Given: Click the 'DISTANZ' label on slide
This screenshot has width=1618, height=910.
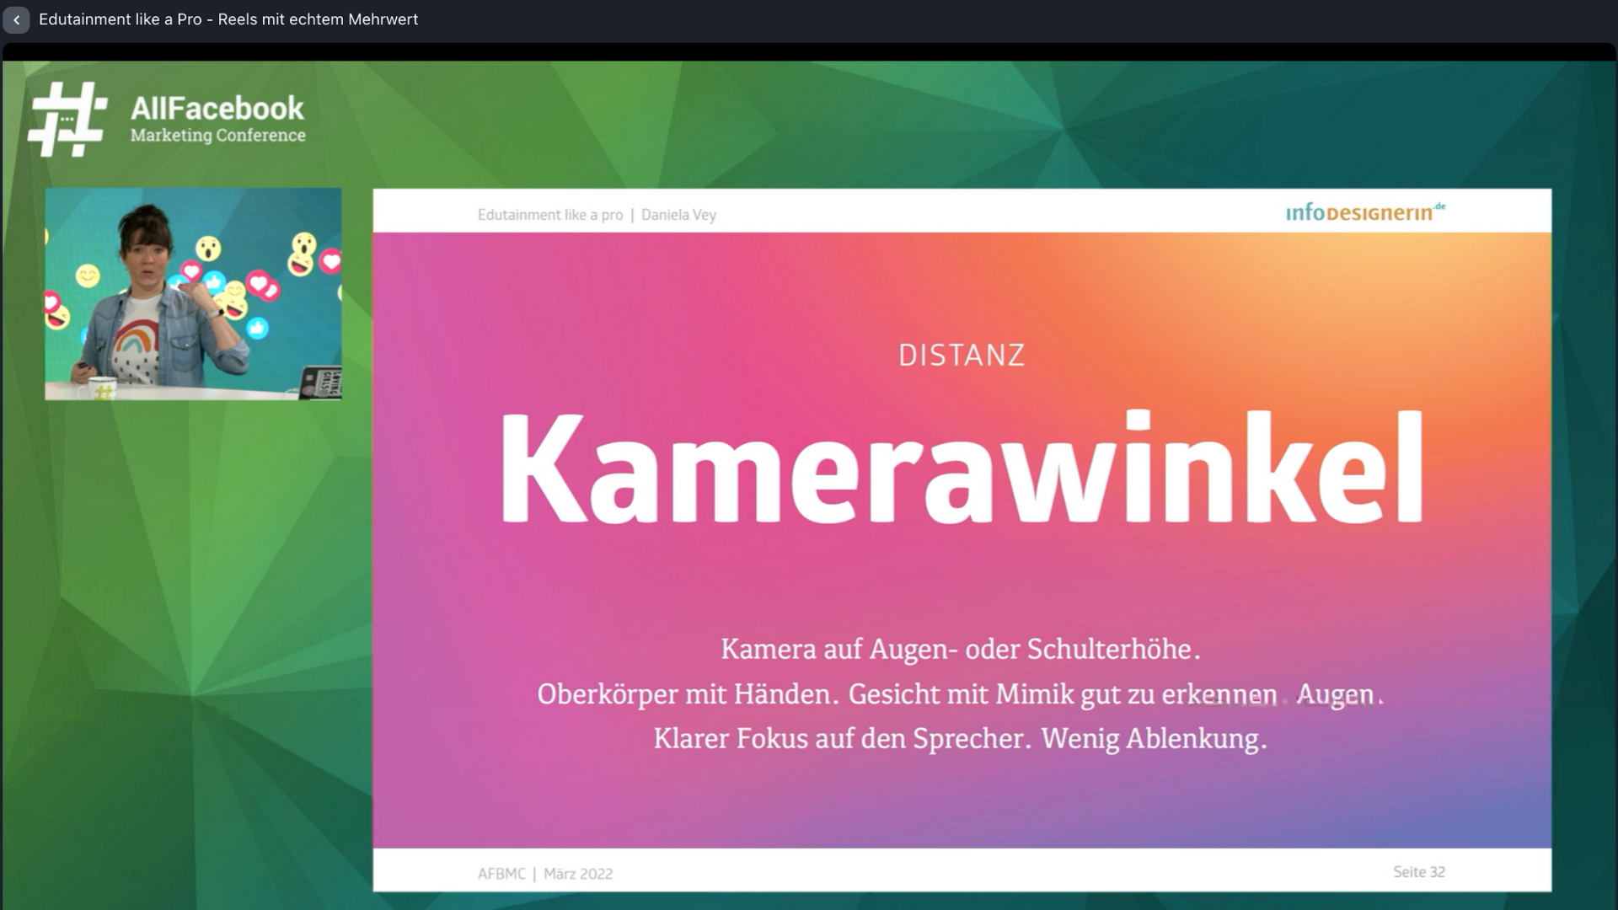Looking at the screenshot, I should pos(961,356).
